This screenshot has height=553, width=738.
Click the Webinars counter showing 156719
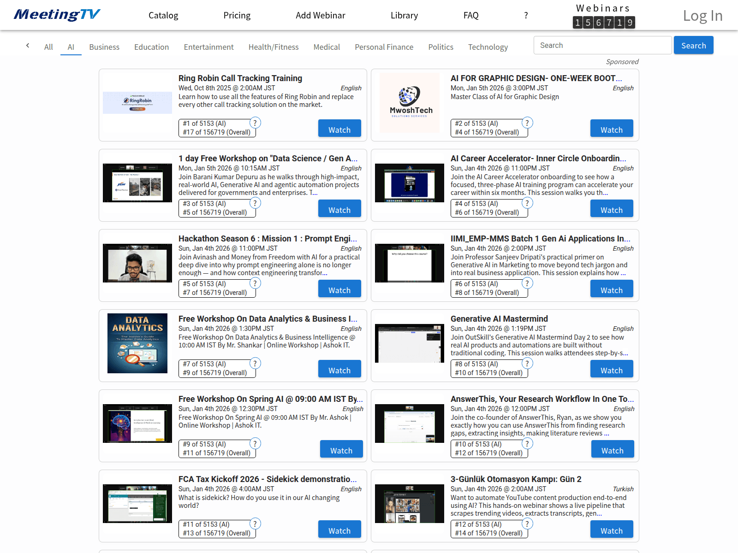point(603,22)
